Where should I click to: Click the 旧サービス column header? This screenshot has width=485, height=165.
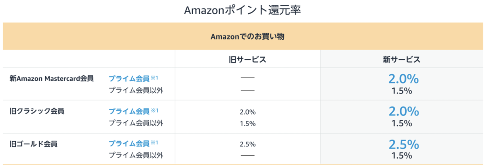pyautogui.click(x=247, y=59)
